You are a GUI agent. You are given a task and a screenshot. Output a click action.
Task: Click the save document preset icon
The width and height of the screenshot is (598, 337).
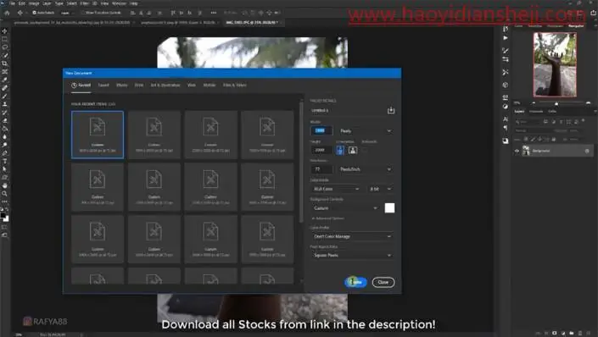coord(391,110)
